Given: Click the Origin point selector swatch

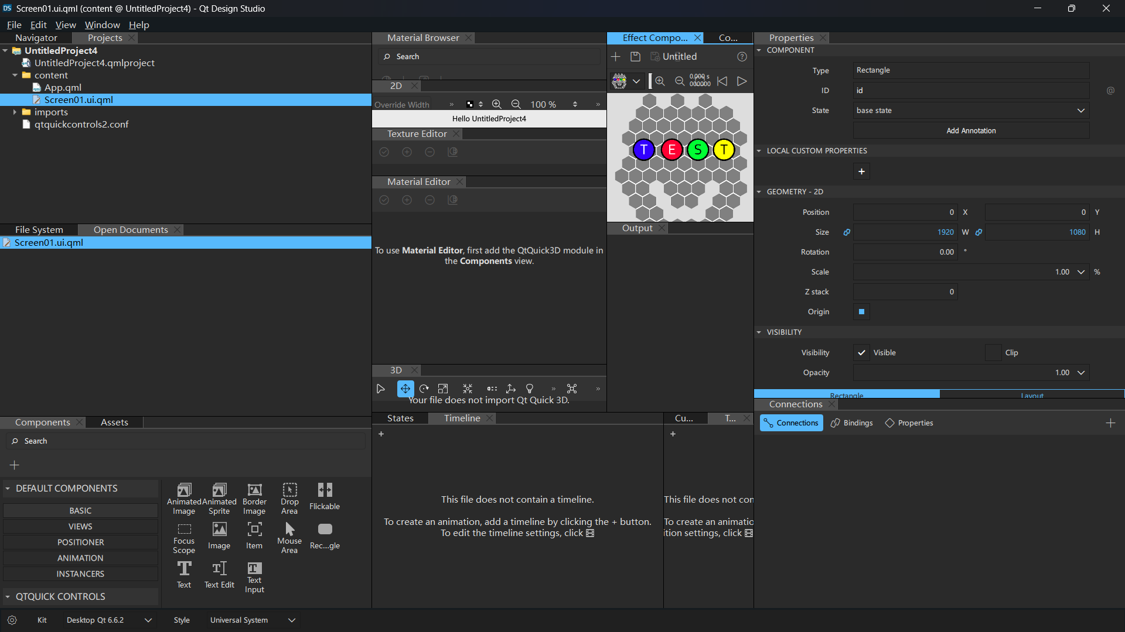Looking at the screenshot, I should point(861,312).
